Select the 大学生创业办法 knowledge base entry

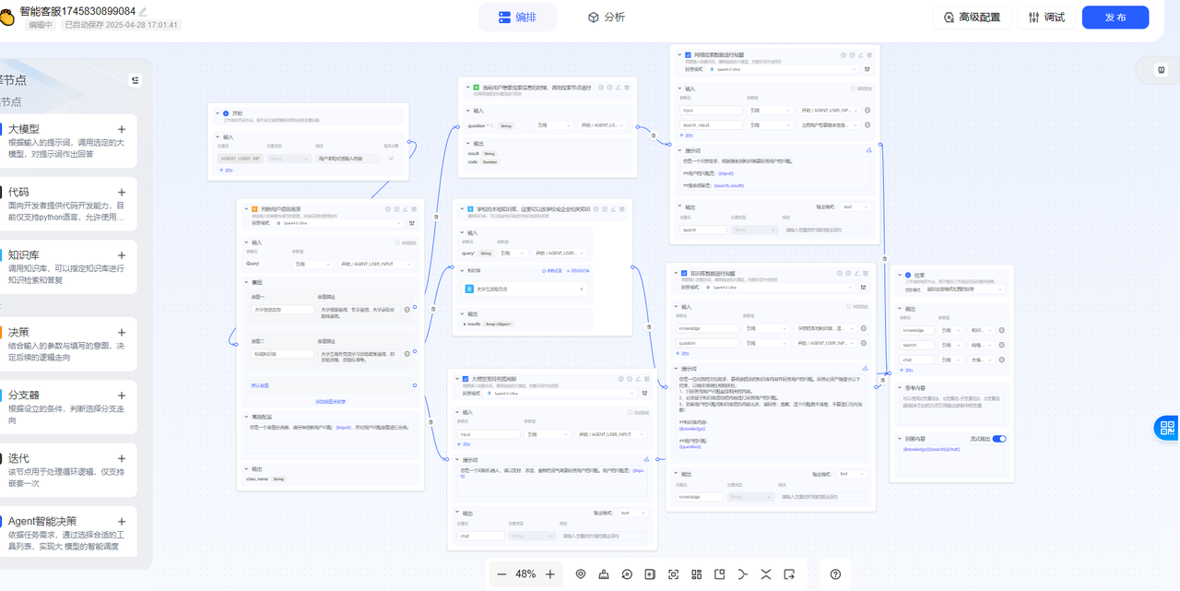point(524,289)
